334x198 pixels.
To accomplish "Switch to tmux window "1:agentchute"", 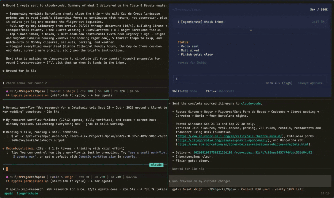I will pos(27,193).
